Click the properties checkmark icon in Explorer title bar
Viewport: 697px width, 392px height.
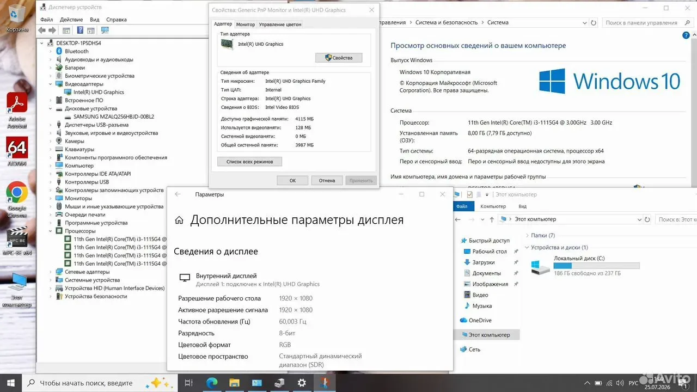click(x=470, y=194)
